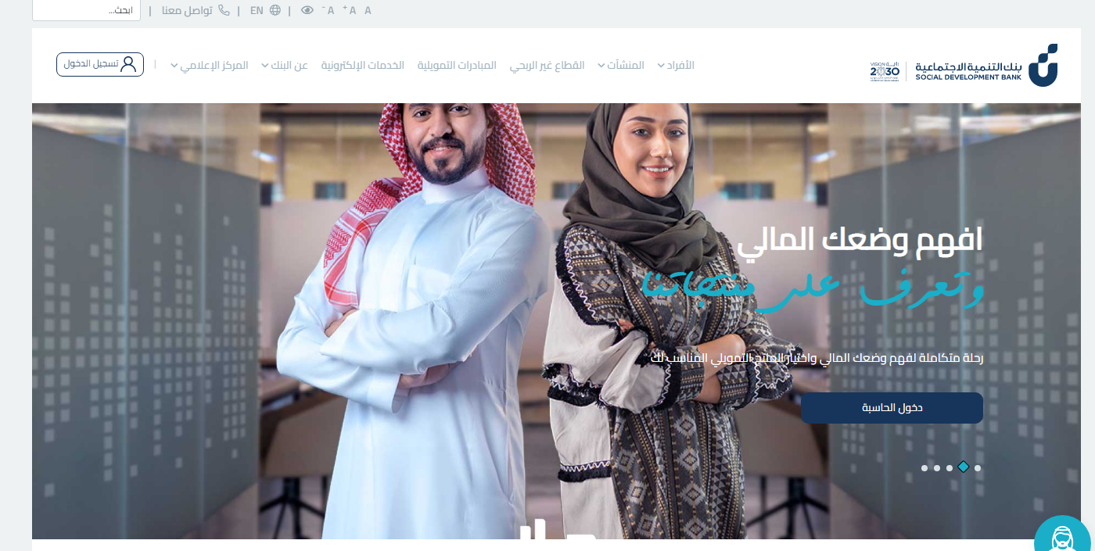Decrease font size with A- icon
Screen dimensions: 1095x551
click(328, 10)
